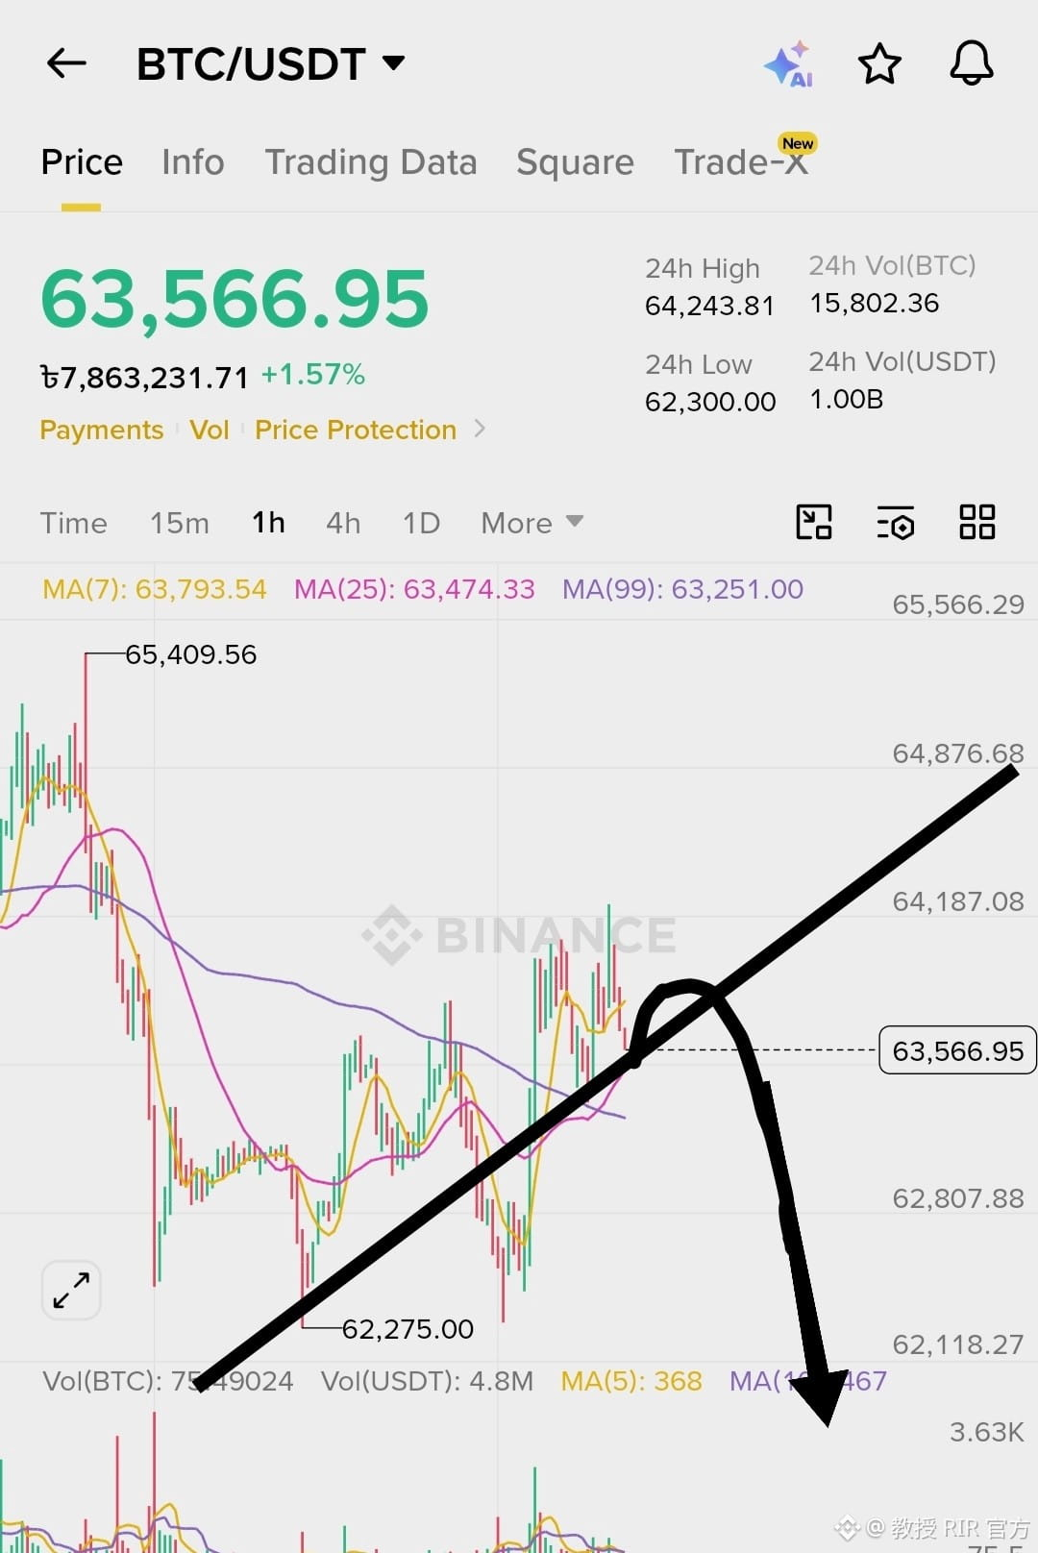The width and height of the screenshot is (1038, 1553).
Task: Tap the 24h Vol(USDT) value 1.00B
Action: click(x=847, y=399)
